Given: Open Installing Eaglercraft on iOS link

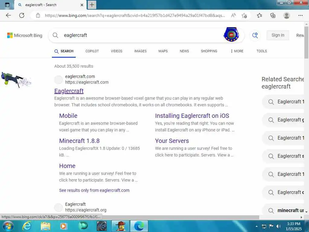Looking at the screenshot, I should tap(192, 116).
